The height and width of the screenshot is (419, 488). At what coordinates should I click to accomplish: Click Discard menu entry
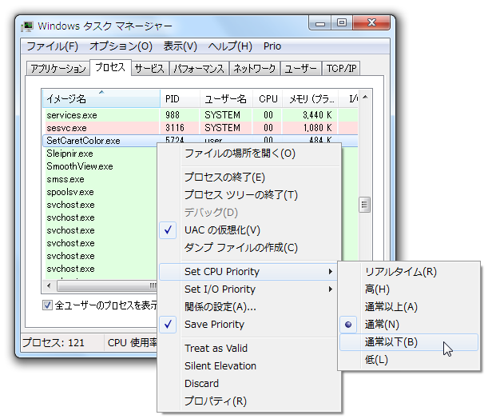coord(249,384)
